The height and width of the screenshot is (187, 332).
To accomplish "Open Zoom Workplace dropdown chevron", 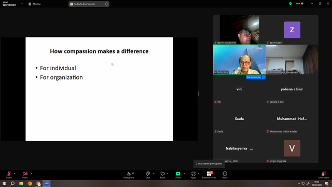I will click(x=22, y=4).
